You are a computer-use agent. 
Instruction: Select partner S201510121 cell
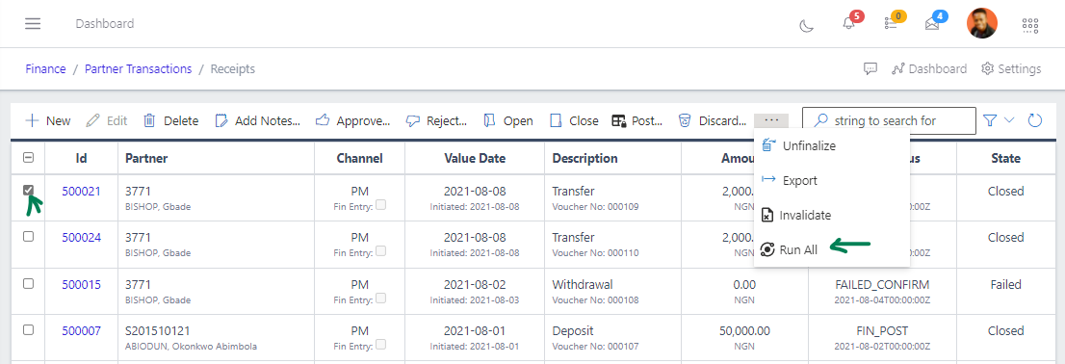(216, 337)
